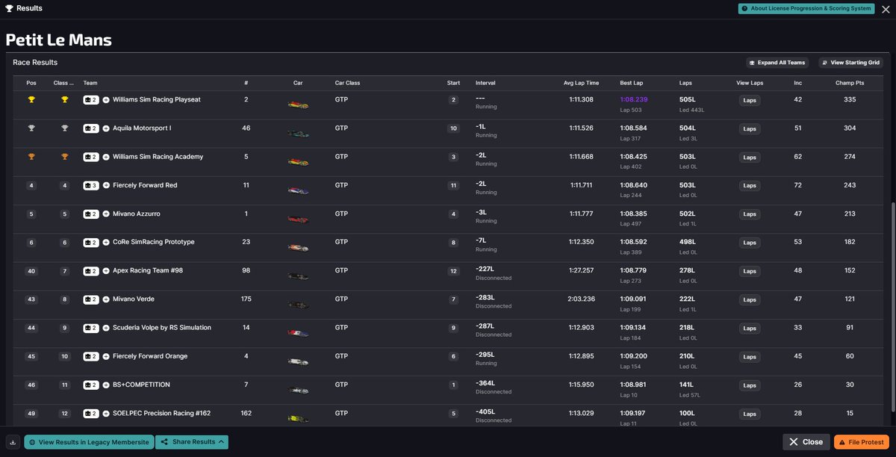
Task: View laps for Aquila Motorsport I
Action: (750, 128)
